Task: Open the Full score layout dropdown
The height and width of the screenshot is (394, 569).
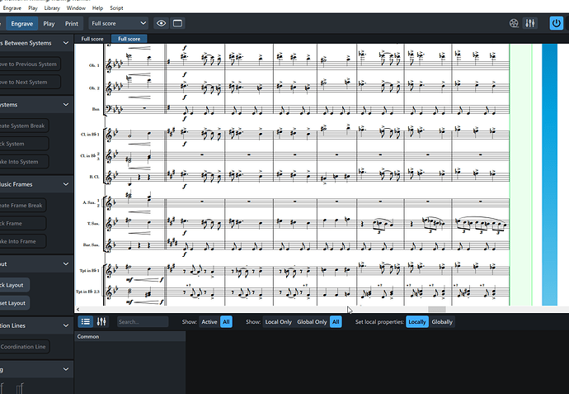Action: click(119, 23)
